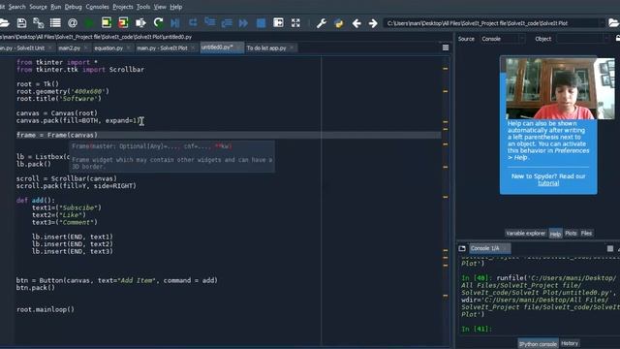Open the Source menu

(38, 7)
